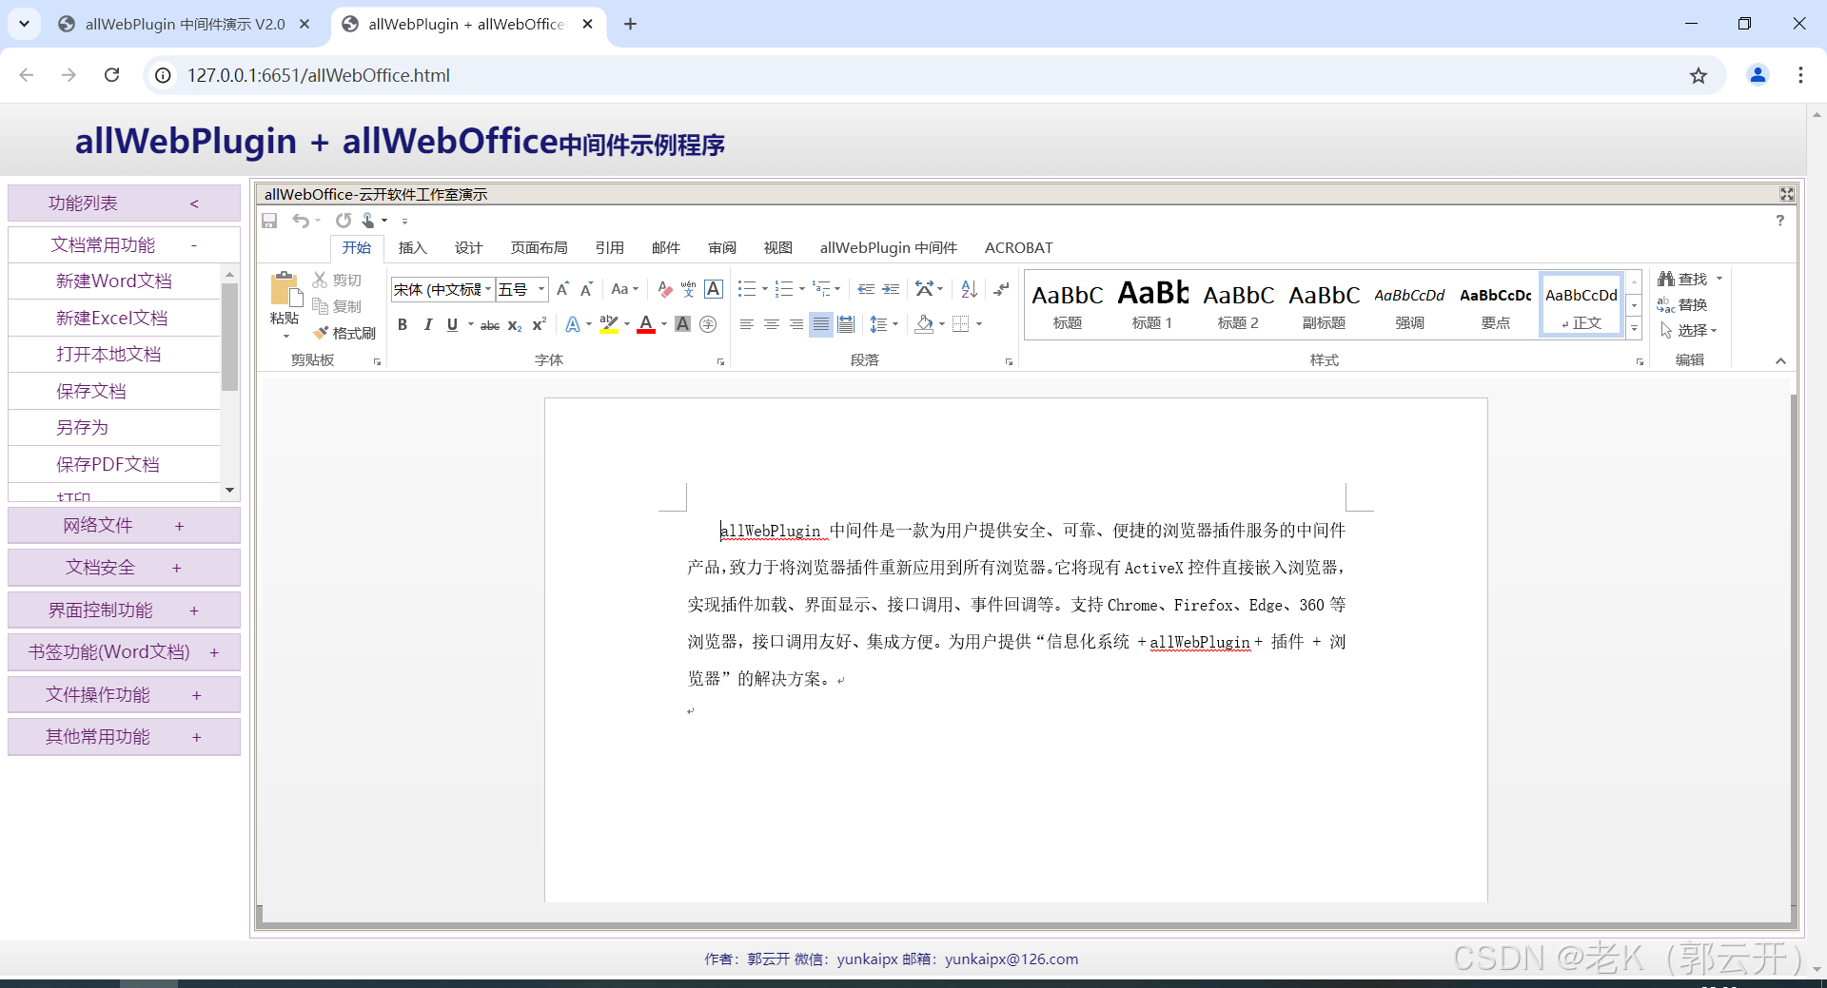Click the Cut (剪切) scissors icon
Screen dimensions: 1827x988
321,280
